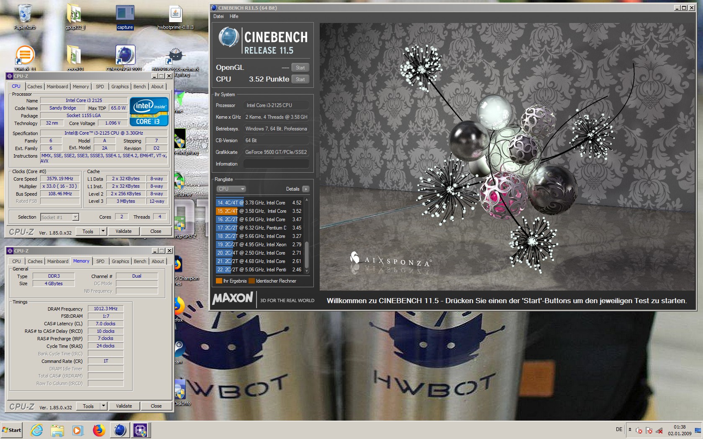Click the MAXON logo
This screenshot has width=703, height=439.
[x=233, y=298]
